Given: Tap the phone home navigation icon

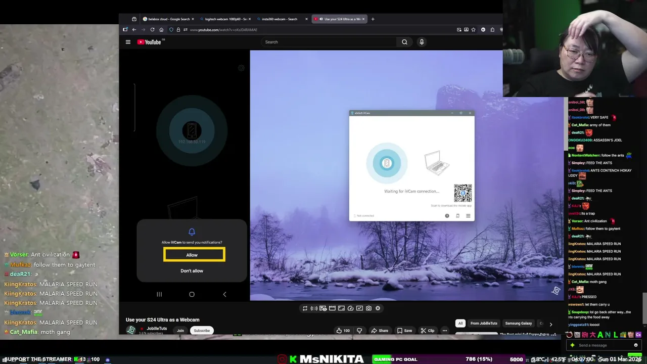Looking at the screenshot, I should (x=192, y=294).
